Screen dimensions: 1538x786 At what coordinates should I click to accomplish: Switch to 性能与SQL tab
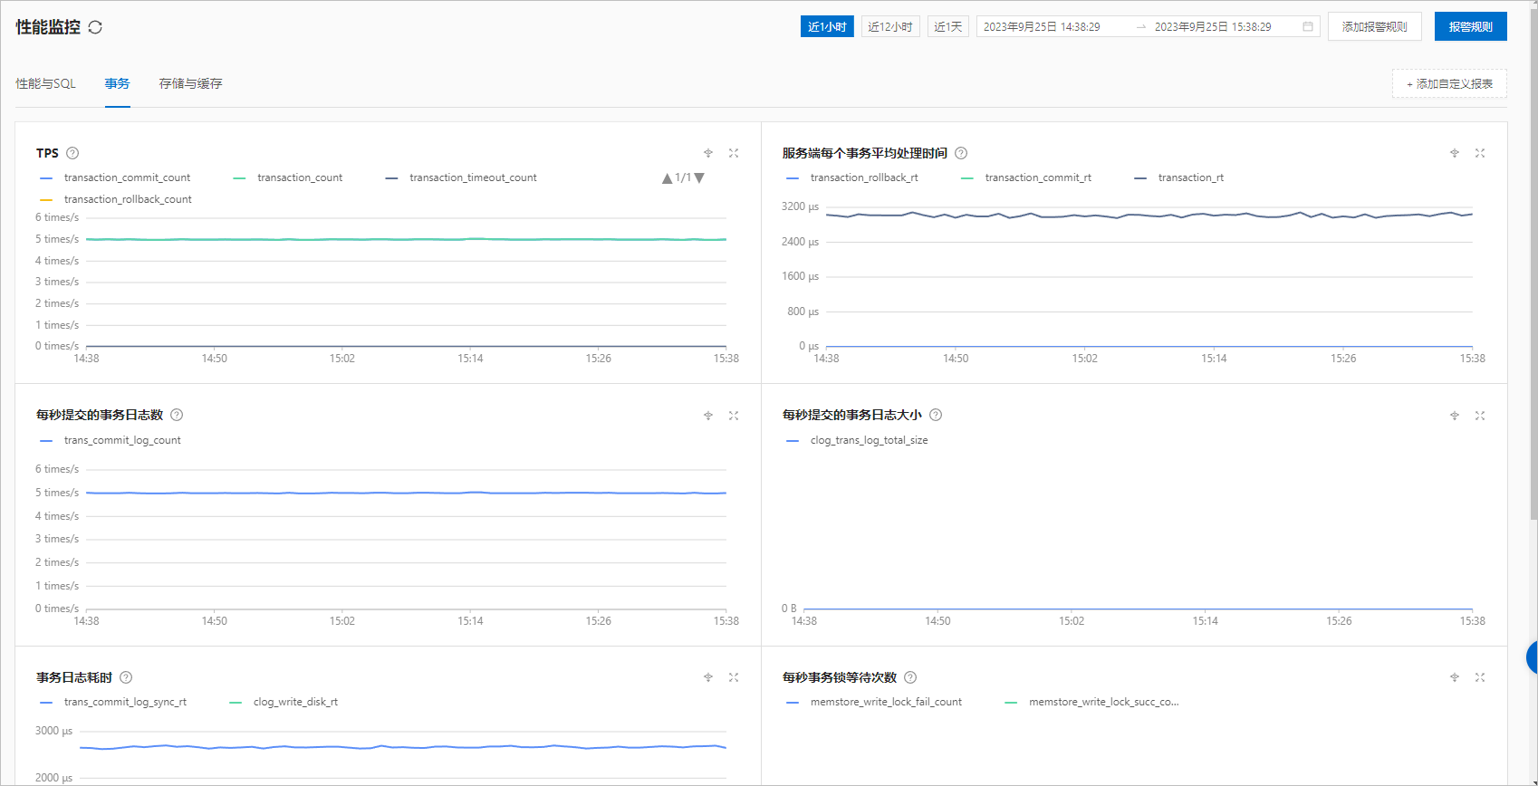tap(45, 83)
